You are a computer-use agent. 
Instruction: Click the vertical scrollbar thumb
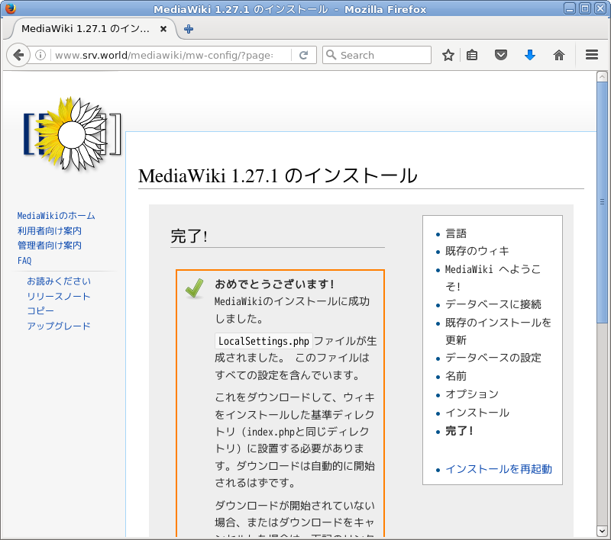[x=602, y=202]
